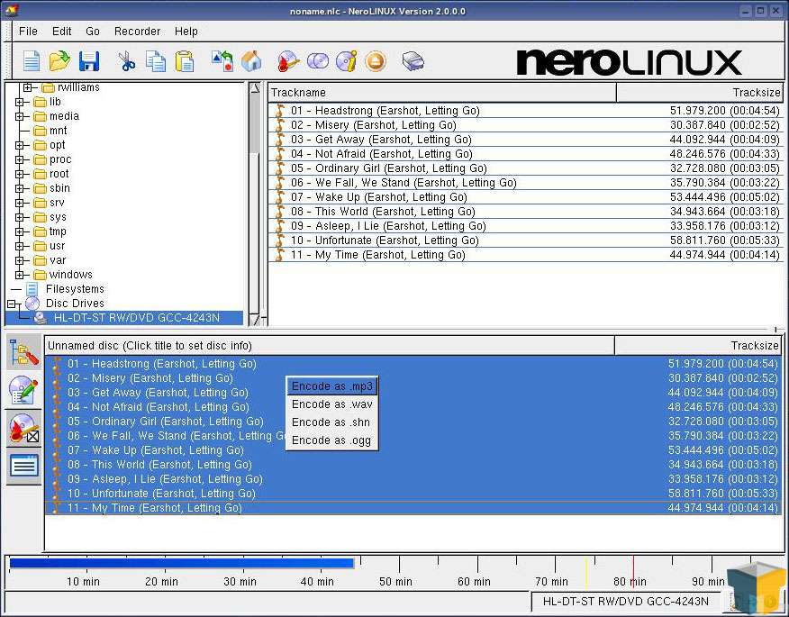Click the Home house icon

point(251,61)
